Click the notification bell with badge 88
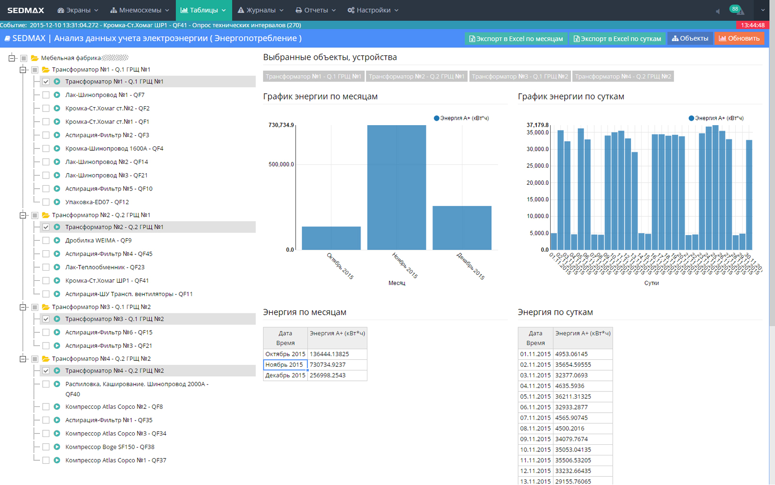The image size is (775, 485). (x=737, y=10)
